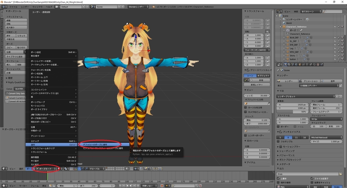This screenshot has height=188, width=347.
Task: Click the New Layer grease pencil button
Action: tap(257, 84)
